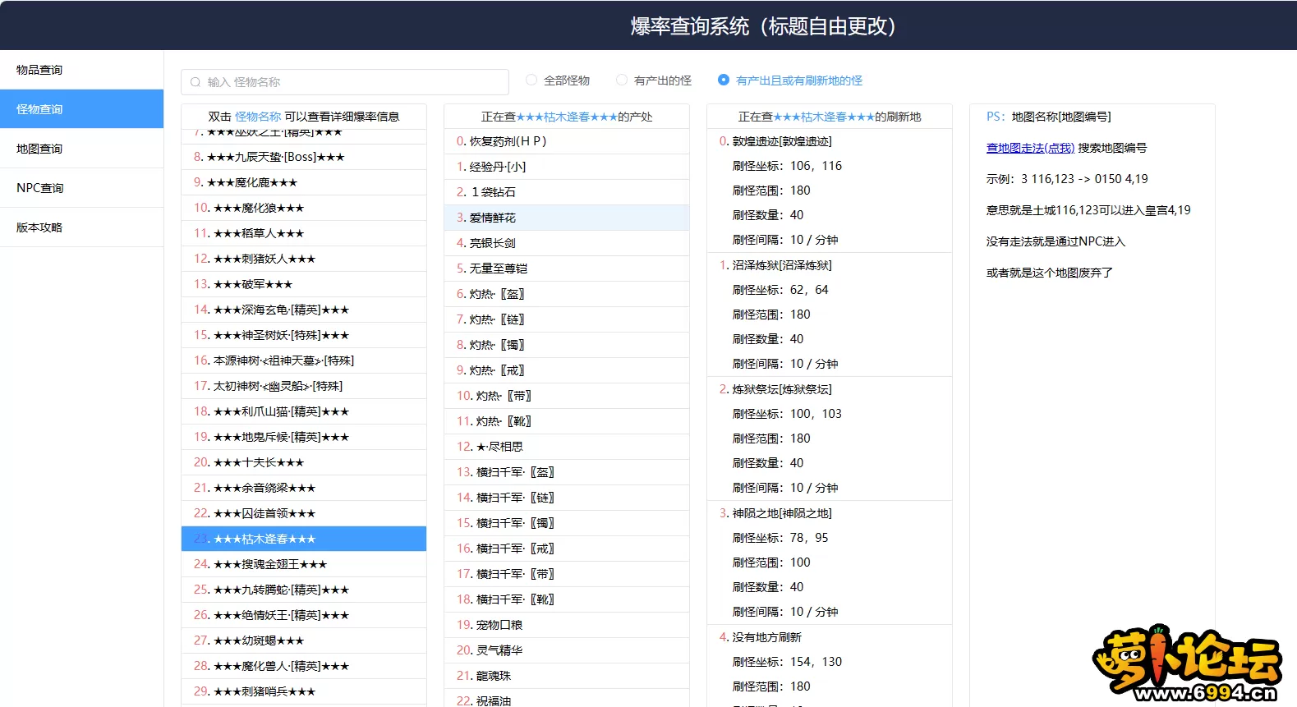Open the 怪物查询 sidebar tab

click(81, 109)
